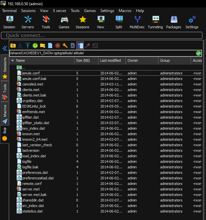206x220 pixels.
Task: Click the Download selected files icon
Action: click(x=20, y=45)
